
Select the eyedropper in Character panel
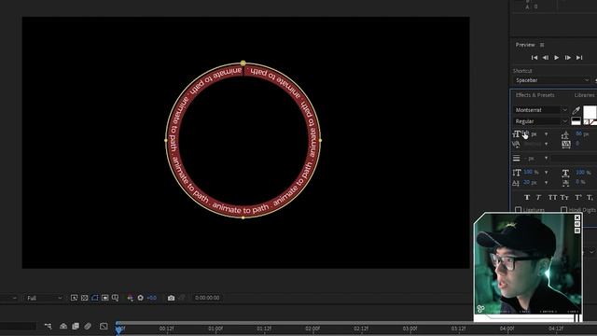(x=576, y=110)
